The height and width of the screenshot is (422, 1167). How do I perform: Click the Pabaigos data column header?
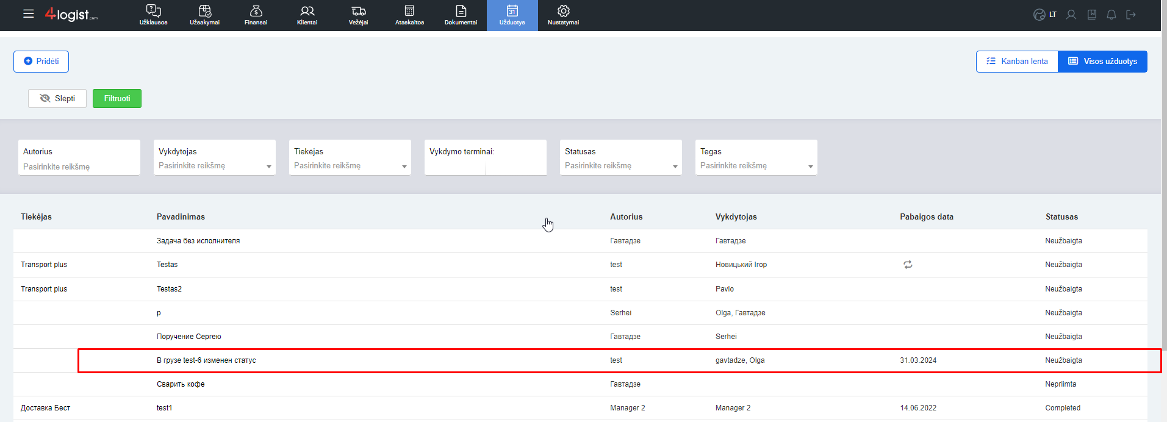pos(927,217)
